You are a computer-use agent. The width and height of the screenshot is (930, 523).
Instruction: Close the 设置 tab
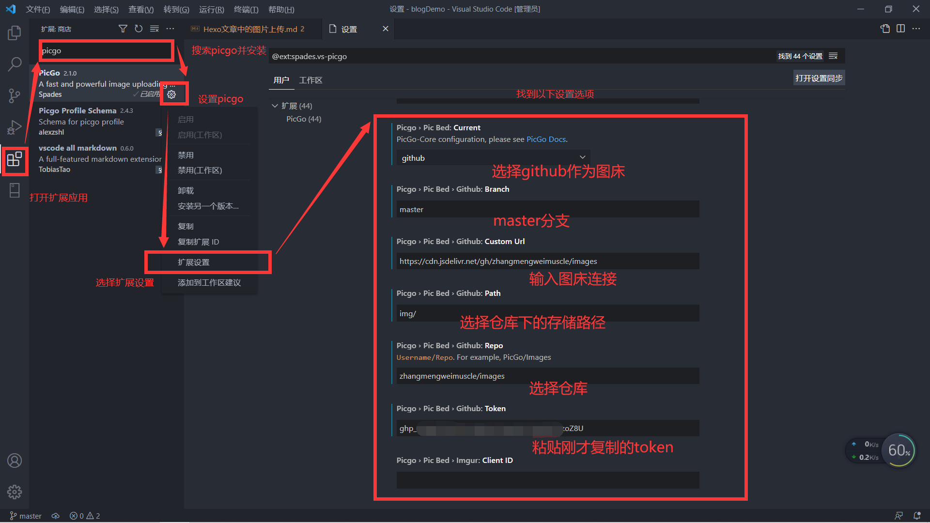[386, 29]
